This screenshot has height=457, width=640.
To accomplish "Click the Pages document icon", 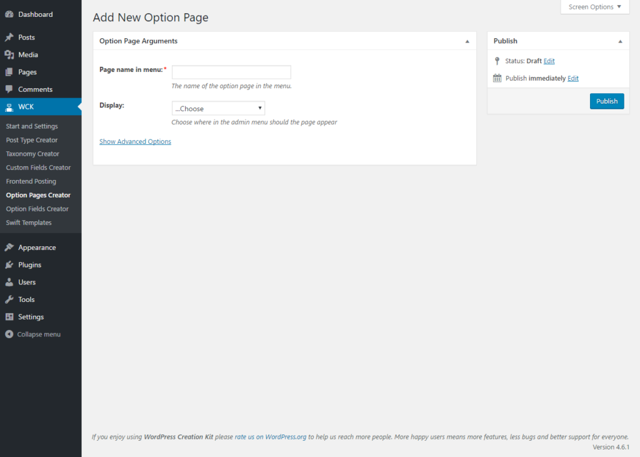I will 9,72.
